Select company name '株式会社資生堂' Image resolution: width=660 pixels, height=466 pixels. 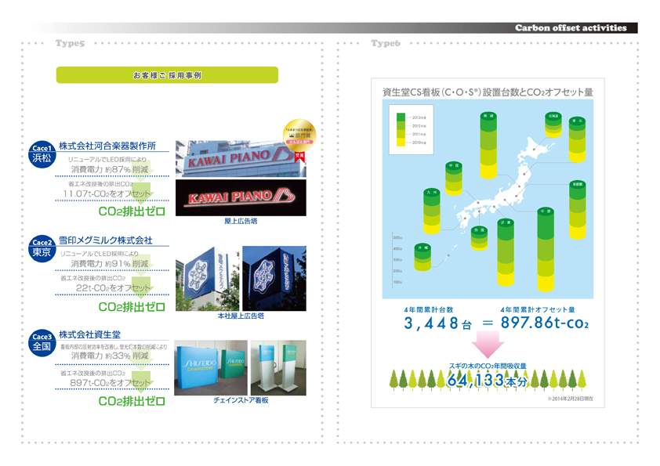pos(89,334)
